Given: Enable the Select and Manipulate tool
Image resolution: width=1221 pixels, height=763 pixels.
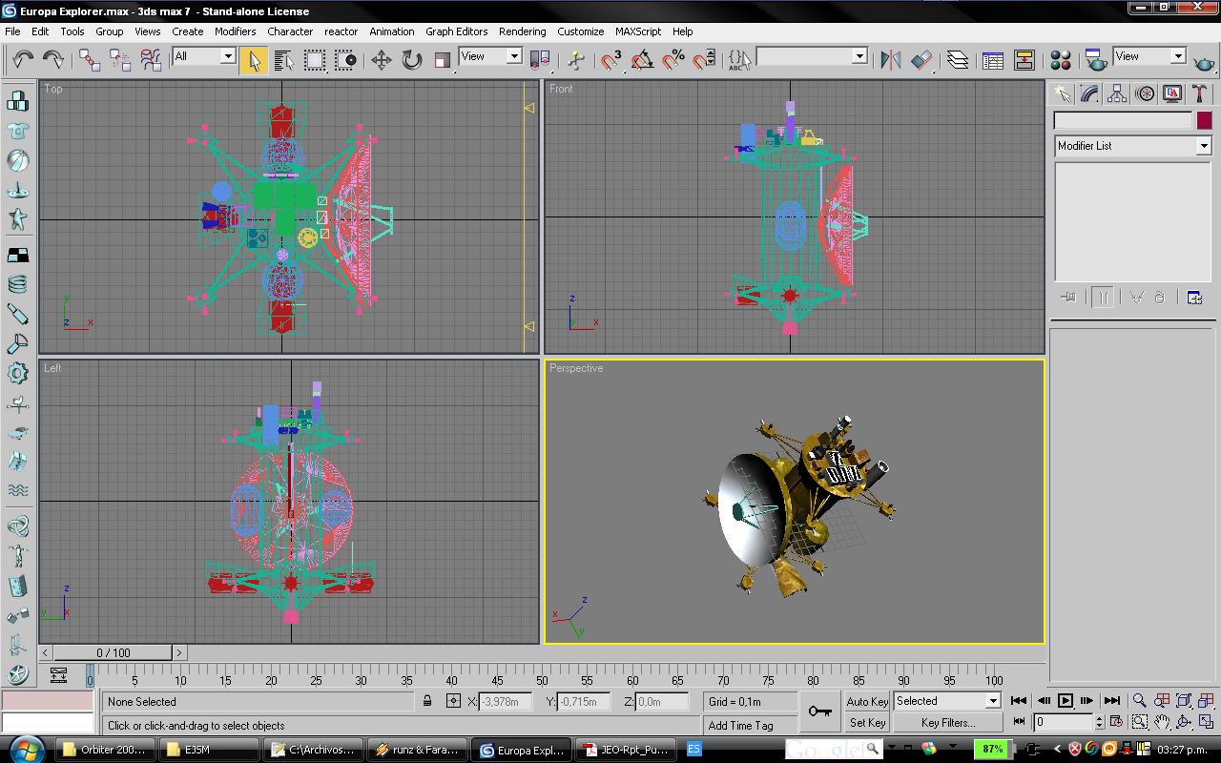Looking at the screenshot, I should click(x=575, y=60).
